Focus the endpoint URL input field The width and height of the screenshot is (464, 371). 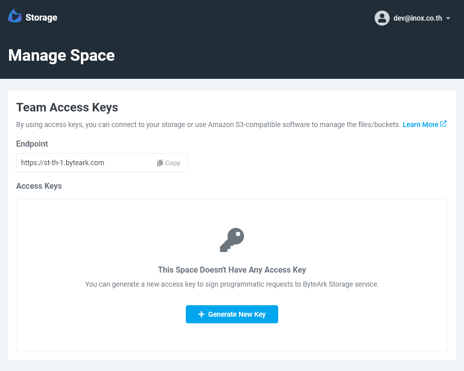[85, 163]
